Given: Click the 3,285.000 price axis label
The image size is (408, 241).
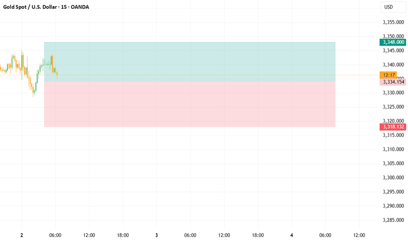Looking at the screenshot, I should click(393, 220).
